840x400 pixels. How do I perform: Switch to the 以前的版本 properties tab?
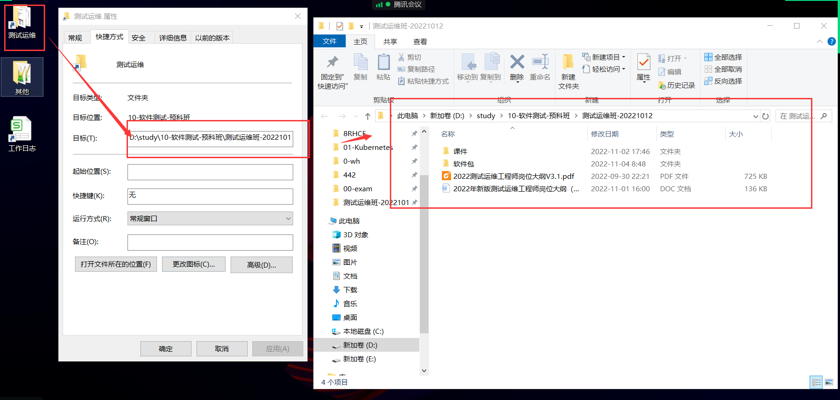(212, 38)
